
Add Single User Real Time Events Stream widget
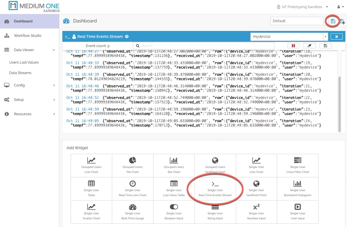coord(215,188)
